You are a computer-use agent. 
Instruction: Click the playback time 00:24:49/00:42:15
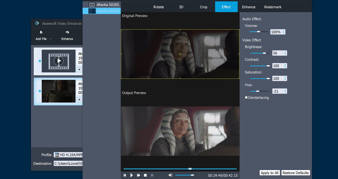coord(223,175)
